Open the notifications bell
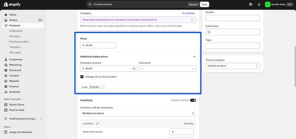This screenshot has height=139, width=296. [259, 4]
